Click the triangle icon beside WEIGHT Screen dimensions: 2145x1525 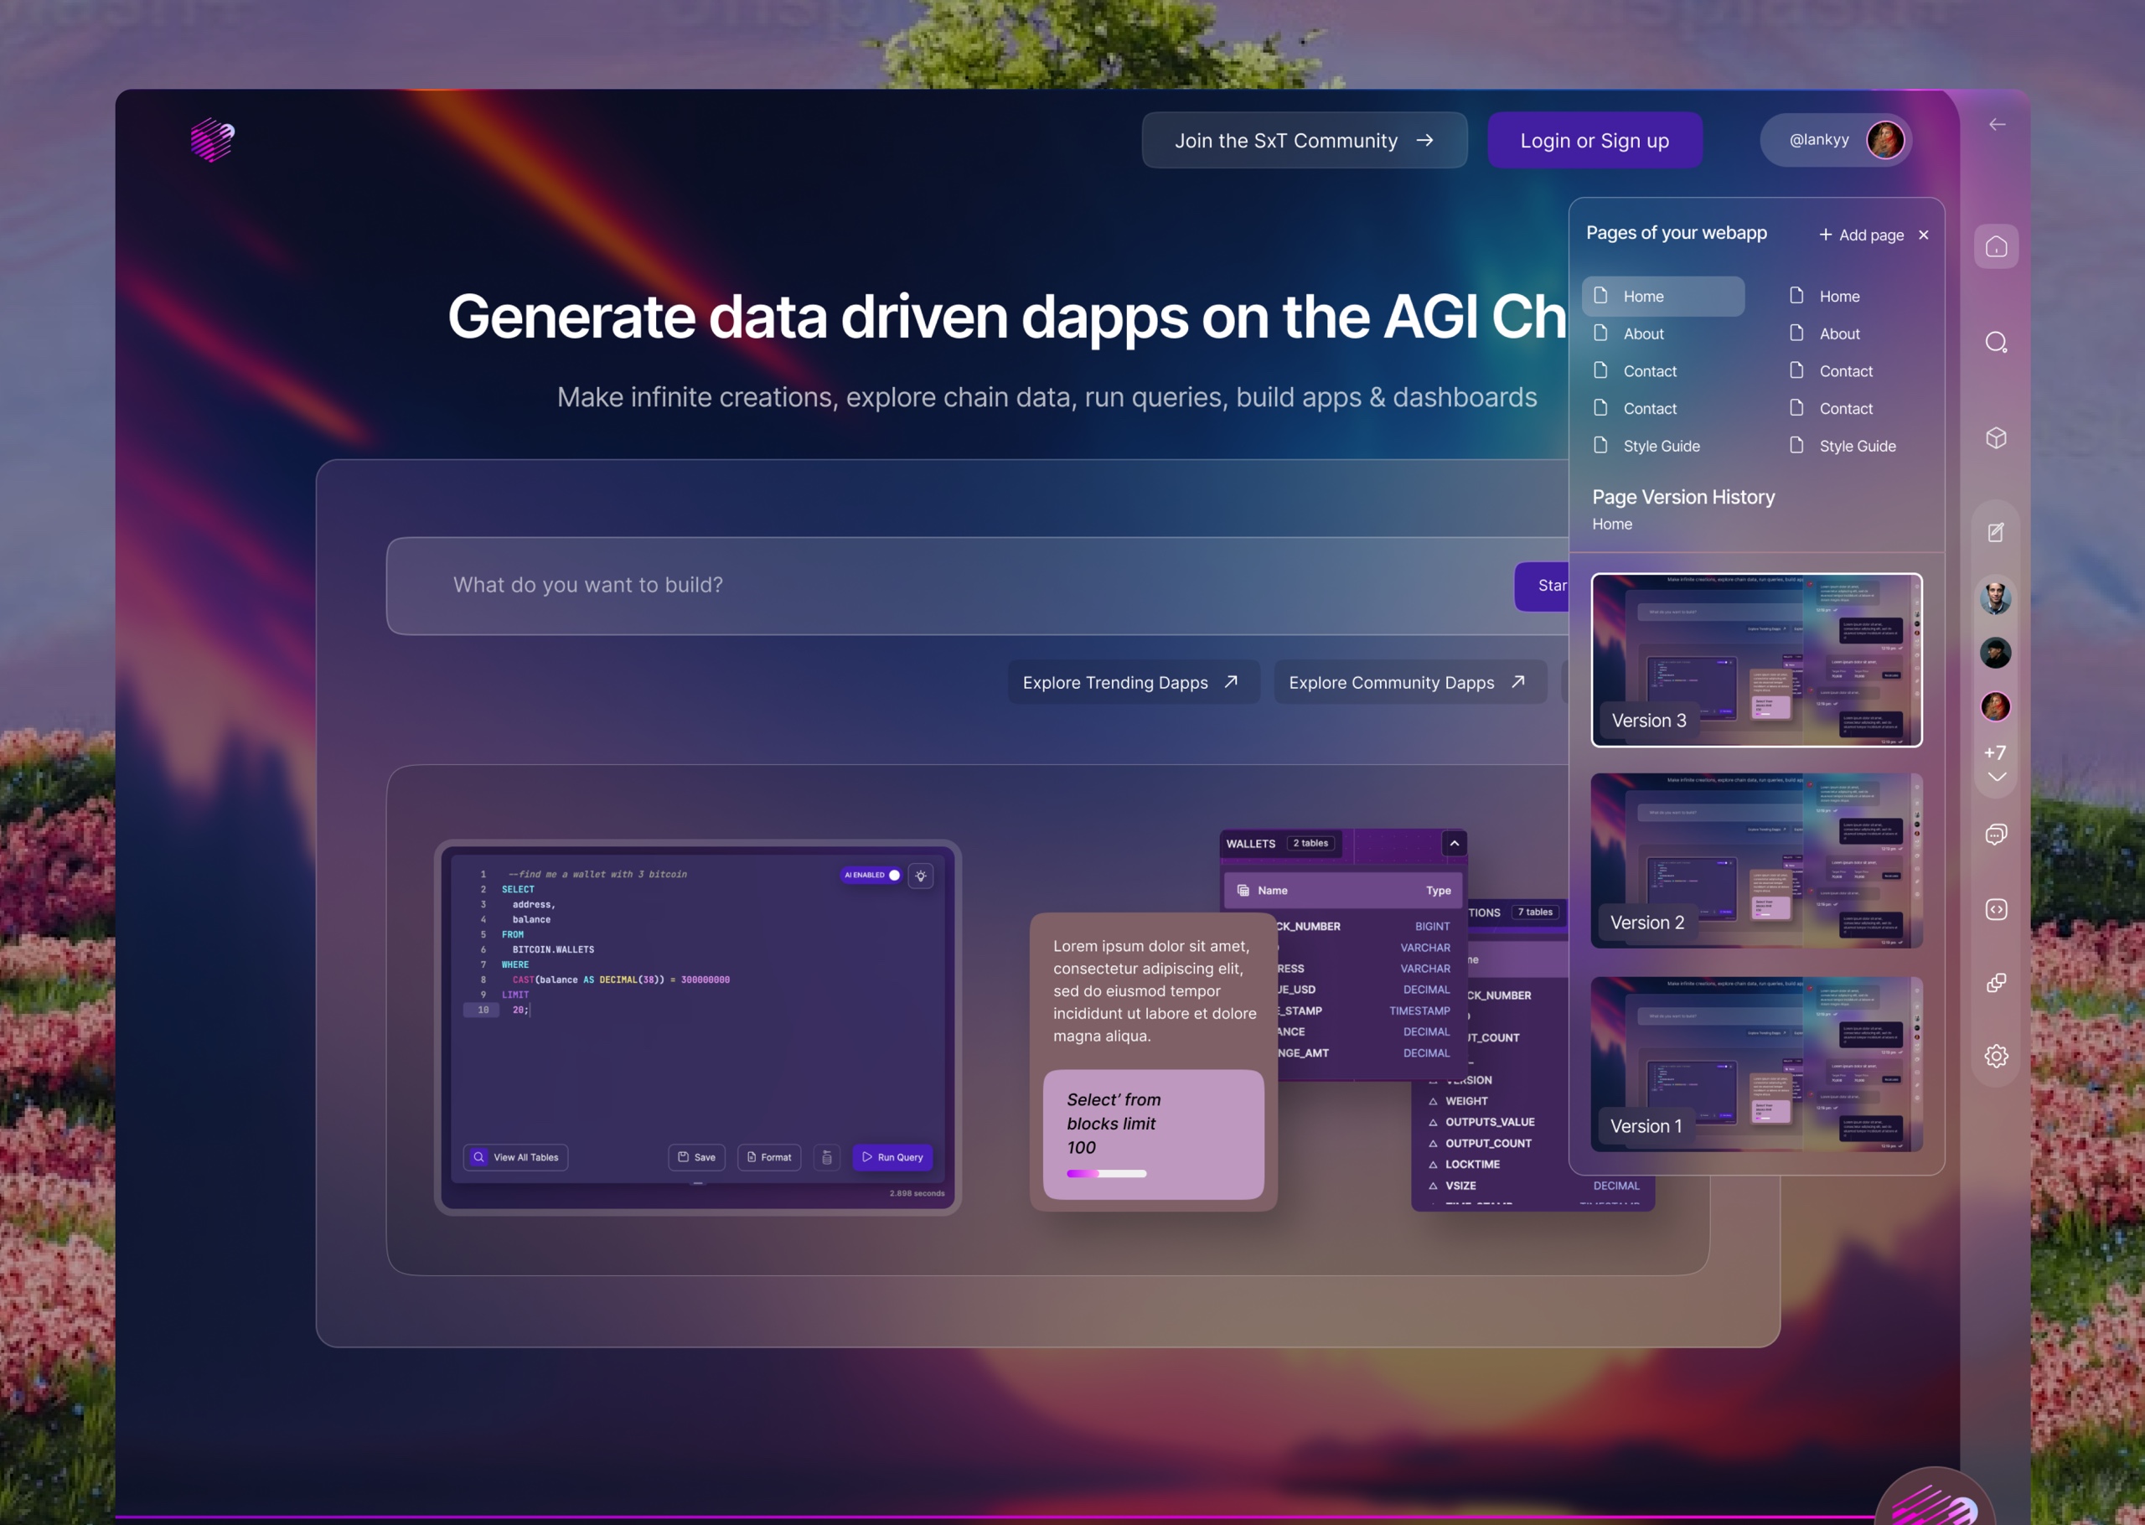point(1433,1102)
